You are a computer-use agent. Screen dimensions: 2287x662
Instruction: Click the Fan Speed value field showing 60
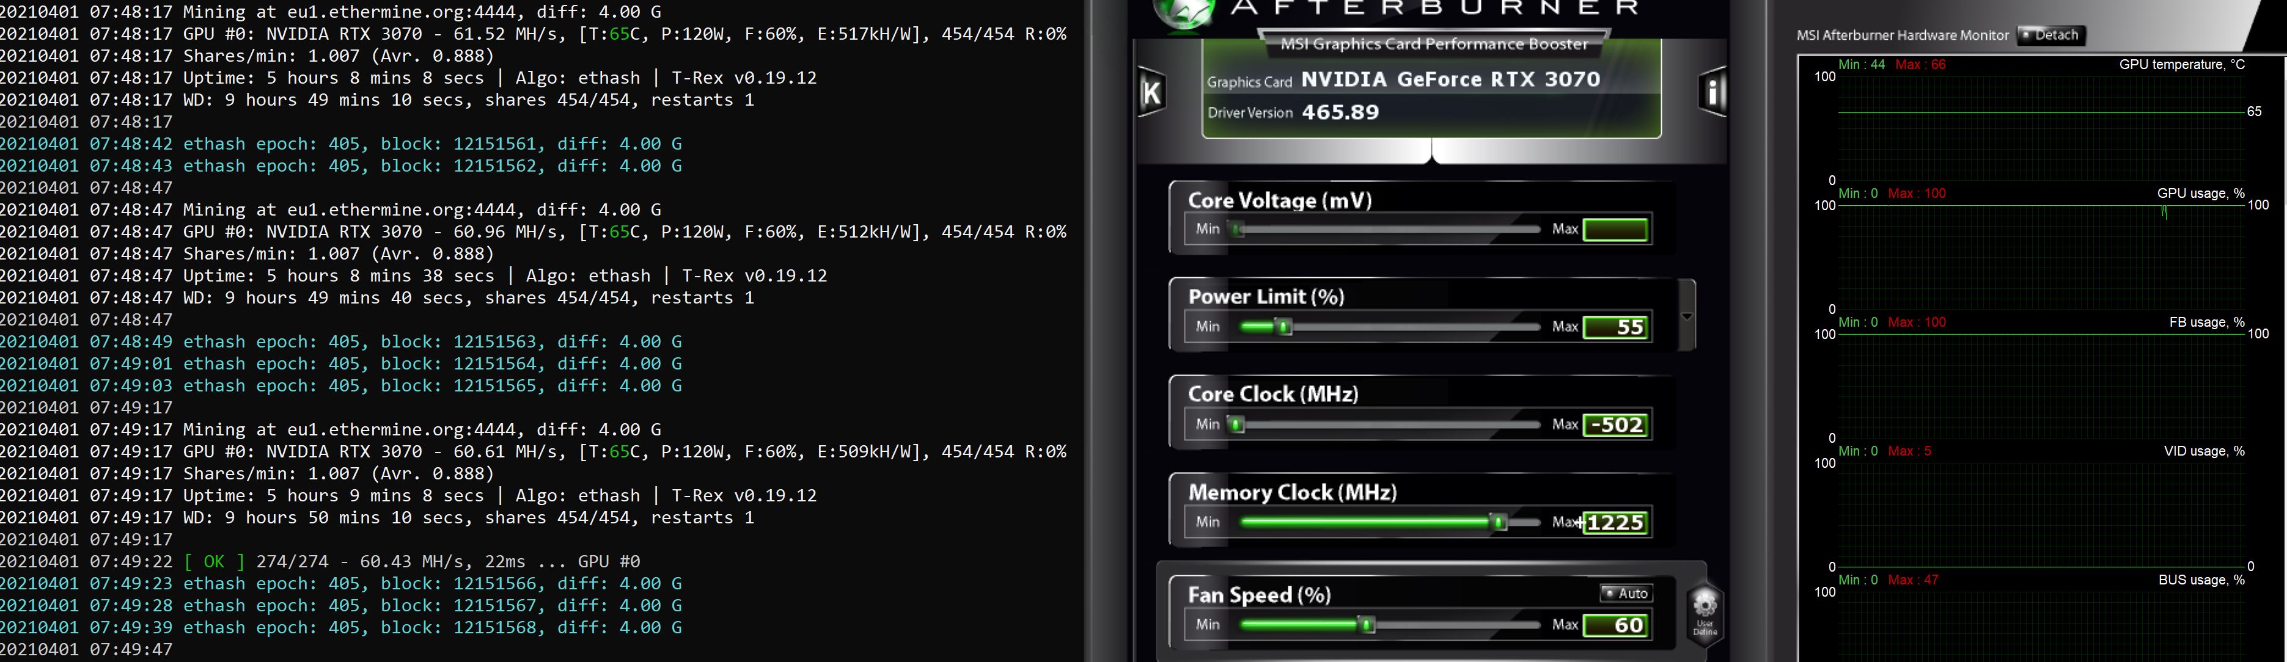click(1616, 625)
